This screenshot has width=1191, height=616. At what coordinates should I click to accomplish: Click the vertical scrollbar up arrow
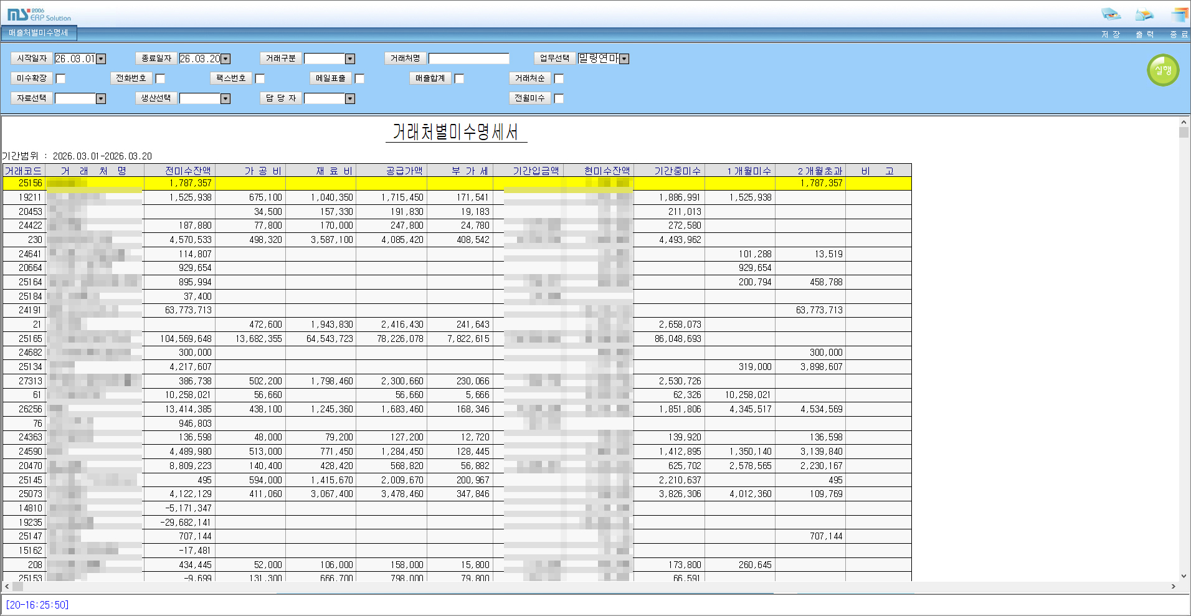pos(1184,121)
